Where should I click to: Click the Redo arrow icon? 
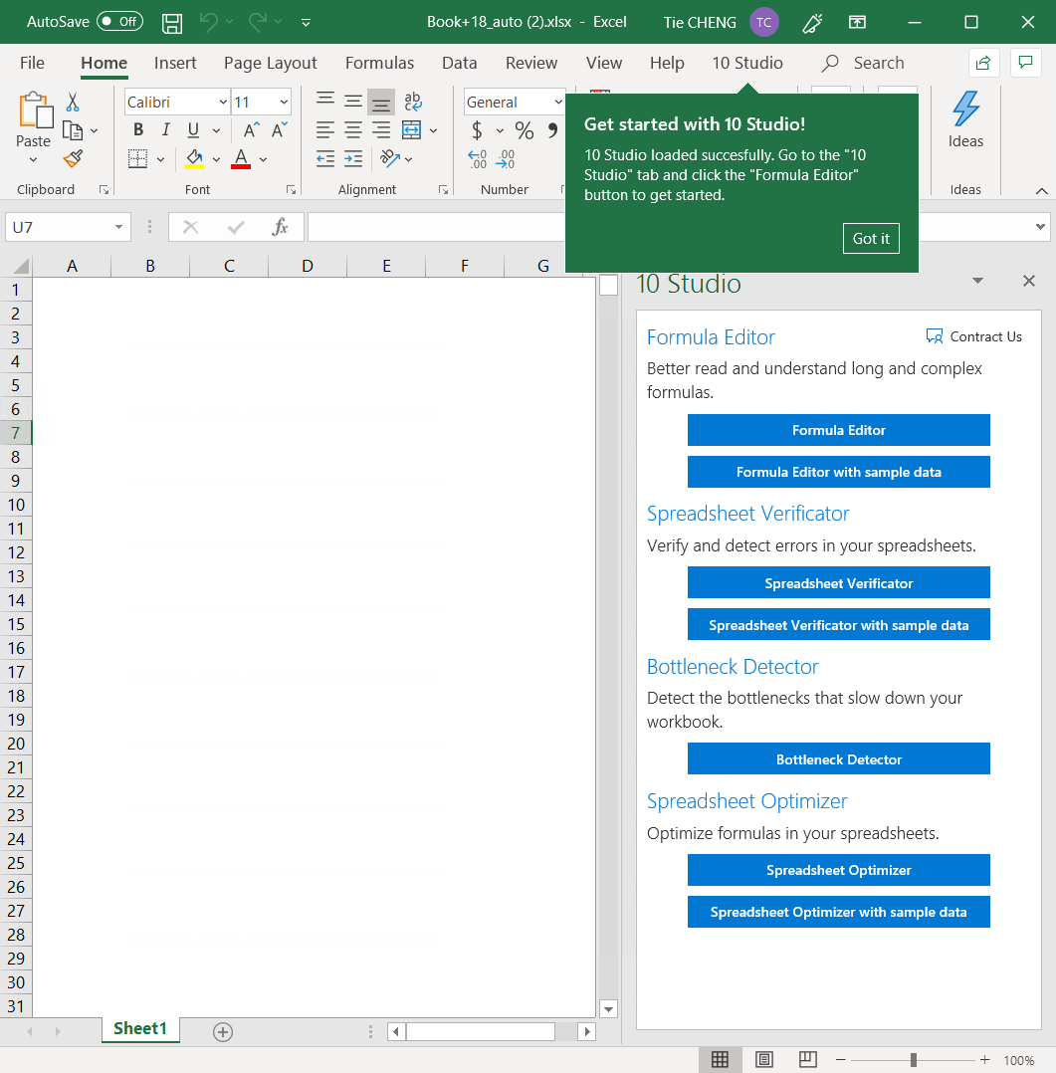tap(258, 23)
